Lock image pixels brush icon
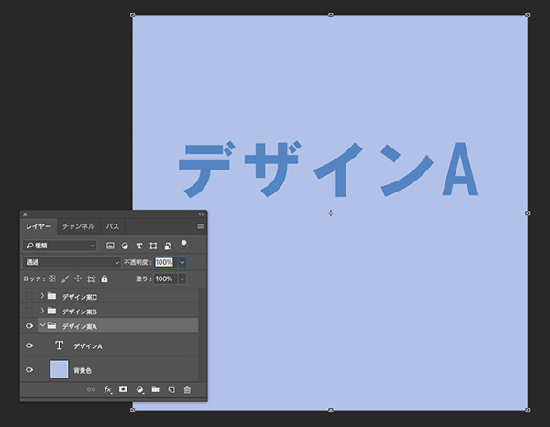The width and height of the screenshot is (550, 427). click(x=65, y=279)
